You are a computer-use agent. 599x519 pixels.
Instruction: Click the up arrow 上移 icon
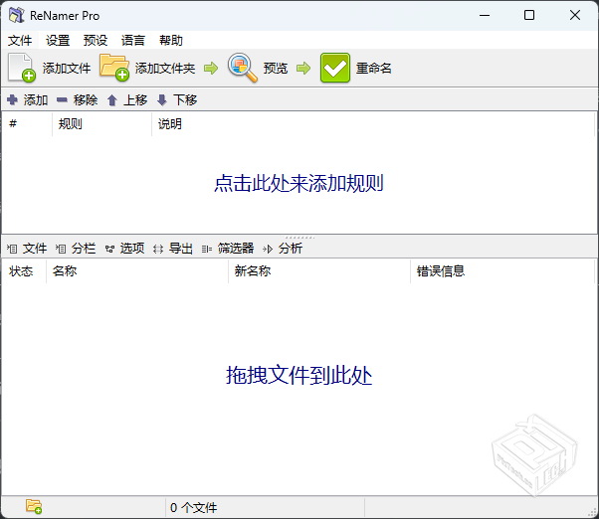coord(111,100)
